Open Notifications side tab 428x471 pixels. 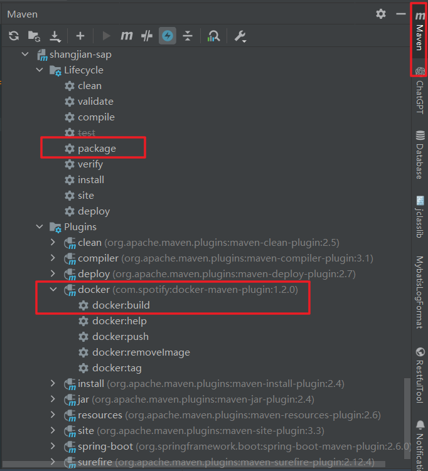click(x=420, y=445)
